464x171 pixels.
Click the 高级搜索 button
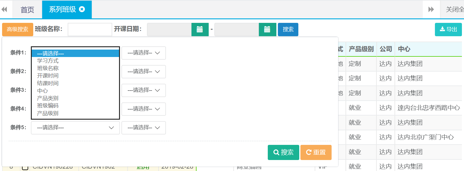(18, 29)
